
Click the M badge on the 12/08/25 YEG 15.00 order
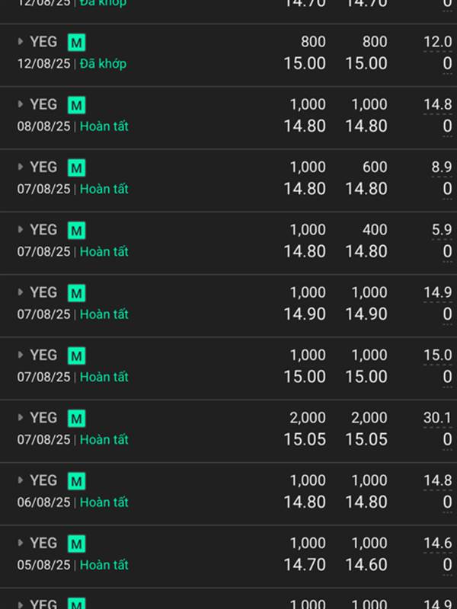pyautogui.click(x=77, y=43)
